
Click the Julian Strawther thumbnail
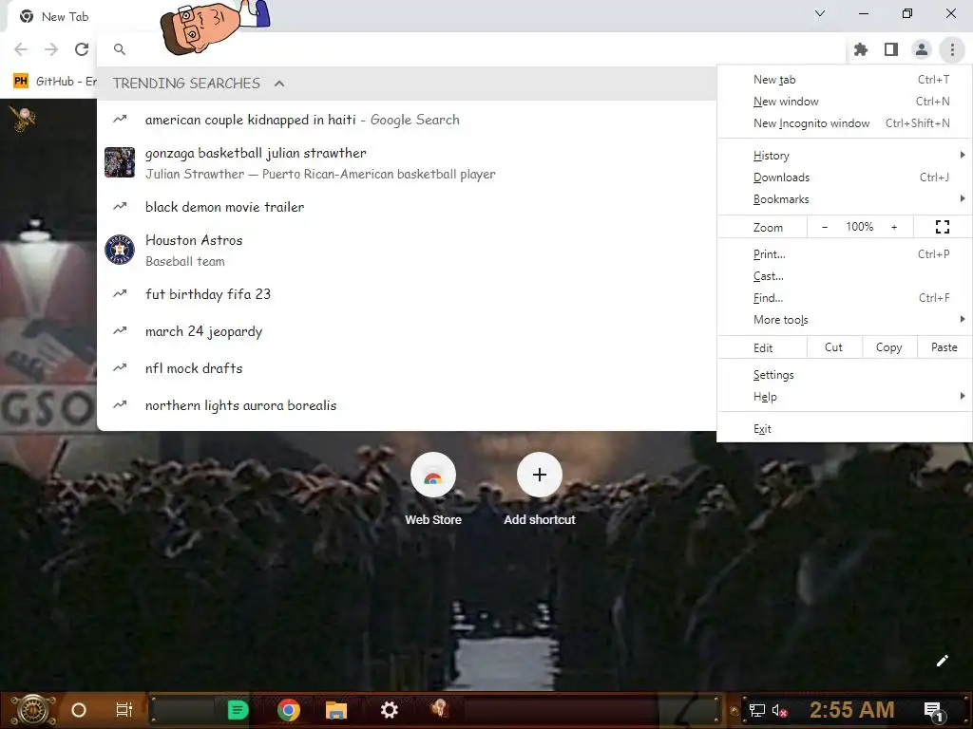(x=120, y=162)
